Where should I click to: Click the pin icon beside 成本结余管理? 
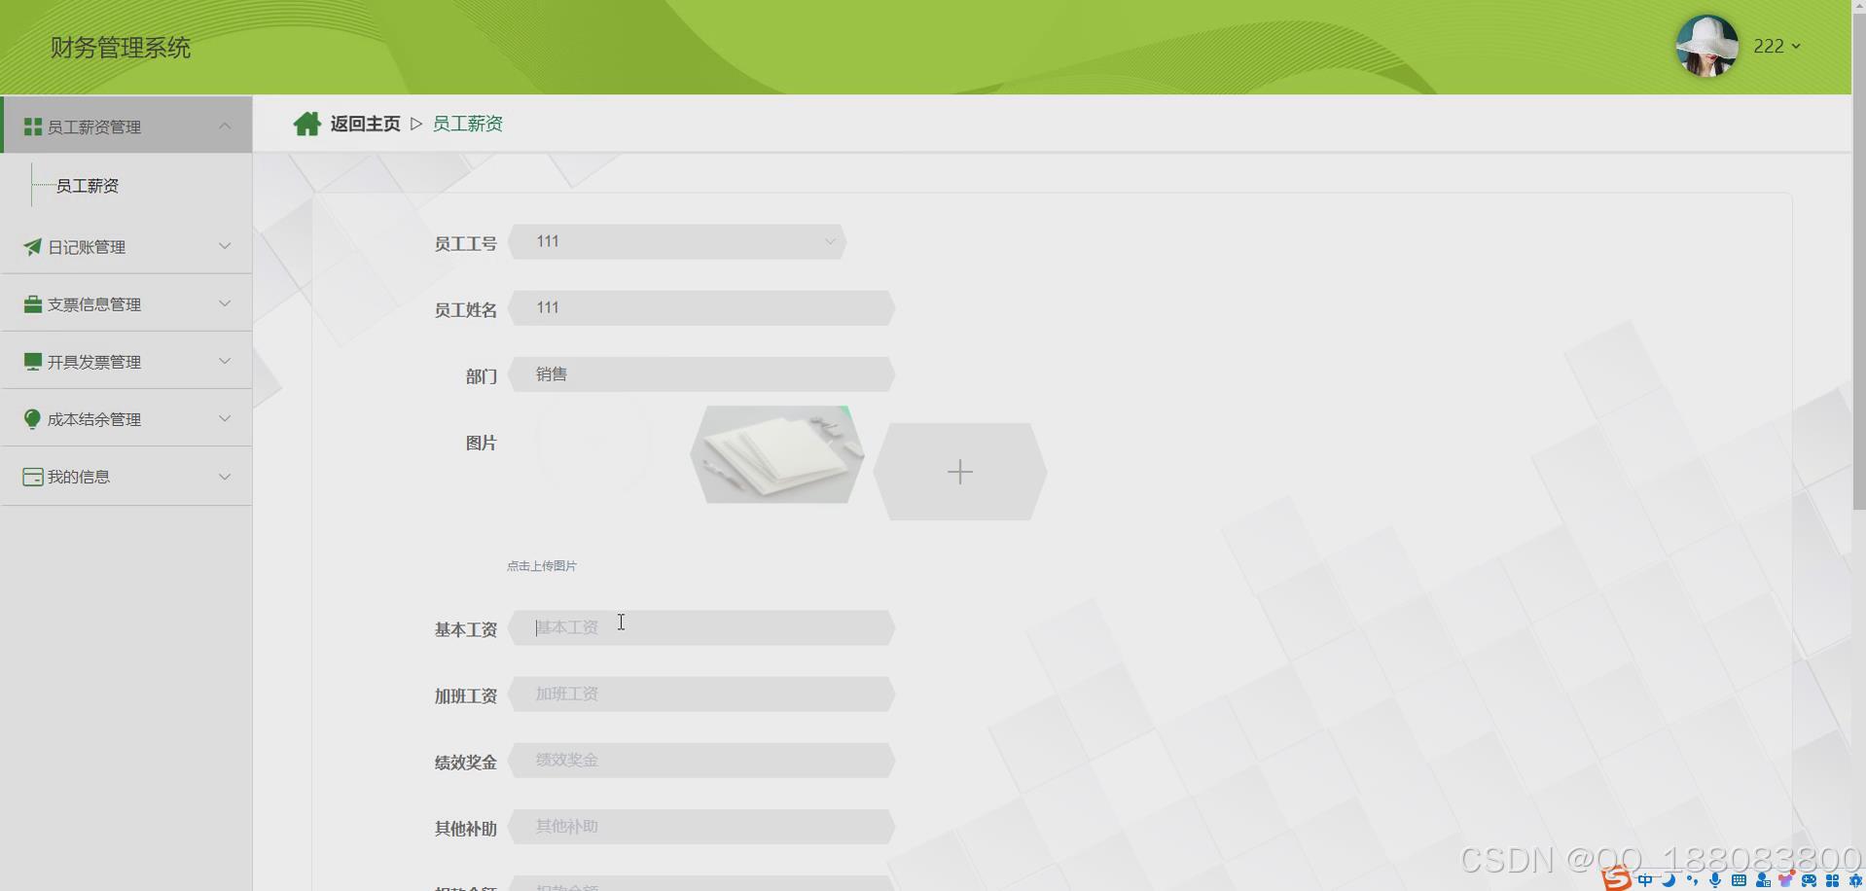click(x=30, y=418)
